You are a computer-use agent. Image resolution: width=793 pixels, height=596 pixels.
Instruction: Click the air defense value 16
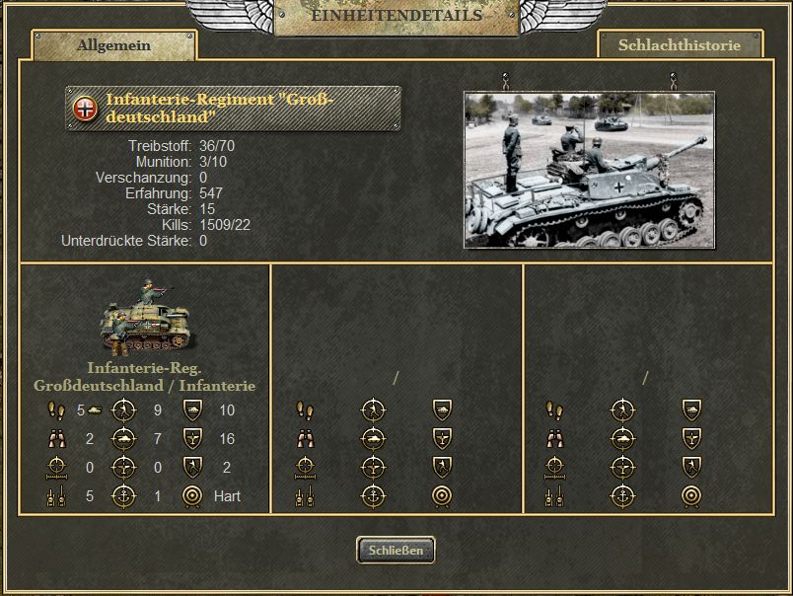pyautogui.click(x=227, y=439)
